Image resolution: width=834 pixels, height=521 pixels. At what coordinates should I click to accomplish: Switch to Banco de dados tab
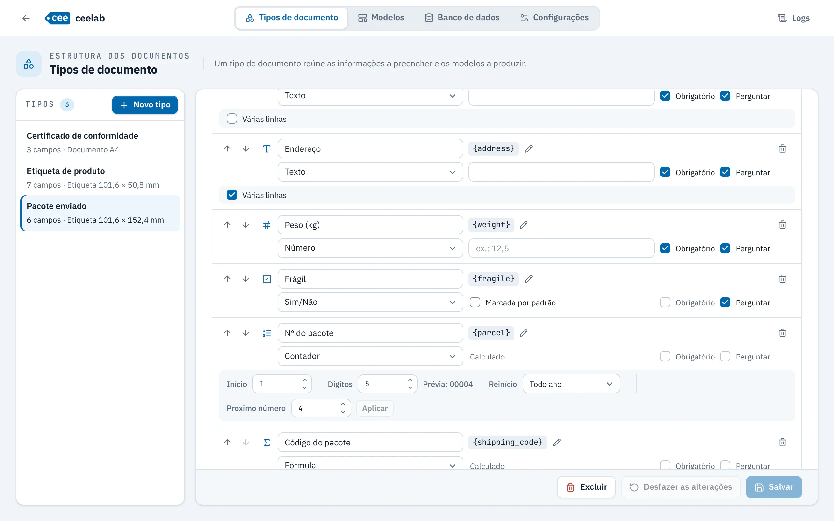click(462, 18)
